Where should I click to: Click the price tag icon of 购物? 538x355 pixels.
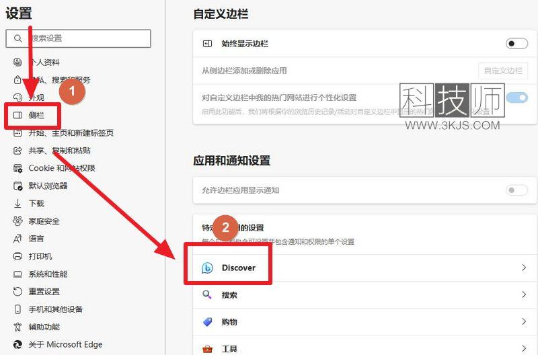click(207, 322)
